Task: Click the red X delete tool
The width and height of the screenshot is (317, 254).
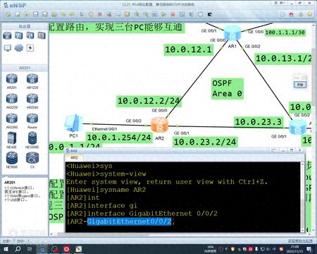Action: point(100,14)
